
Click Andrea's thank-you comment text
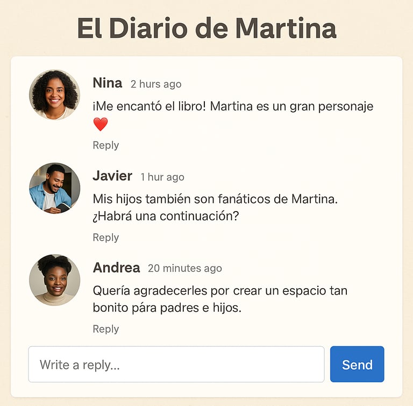(219, 291)
